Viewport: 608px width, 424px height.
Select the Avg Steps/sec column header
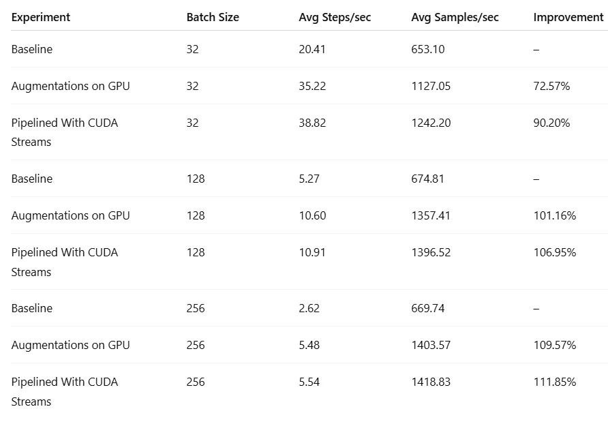[x=335, y=17]
